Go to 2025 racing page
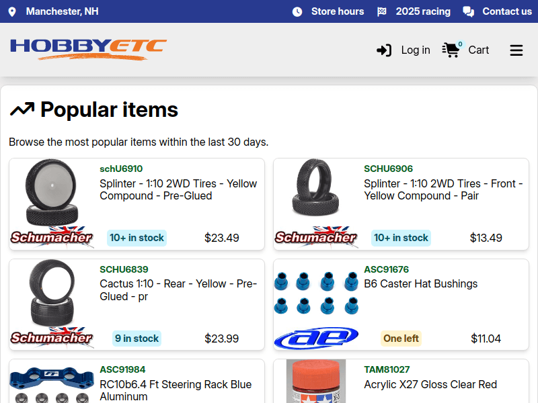This screenshot has width=538, height=403. coord(423,11)
